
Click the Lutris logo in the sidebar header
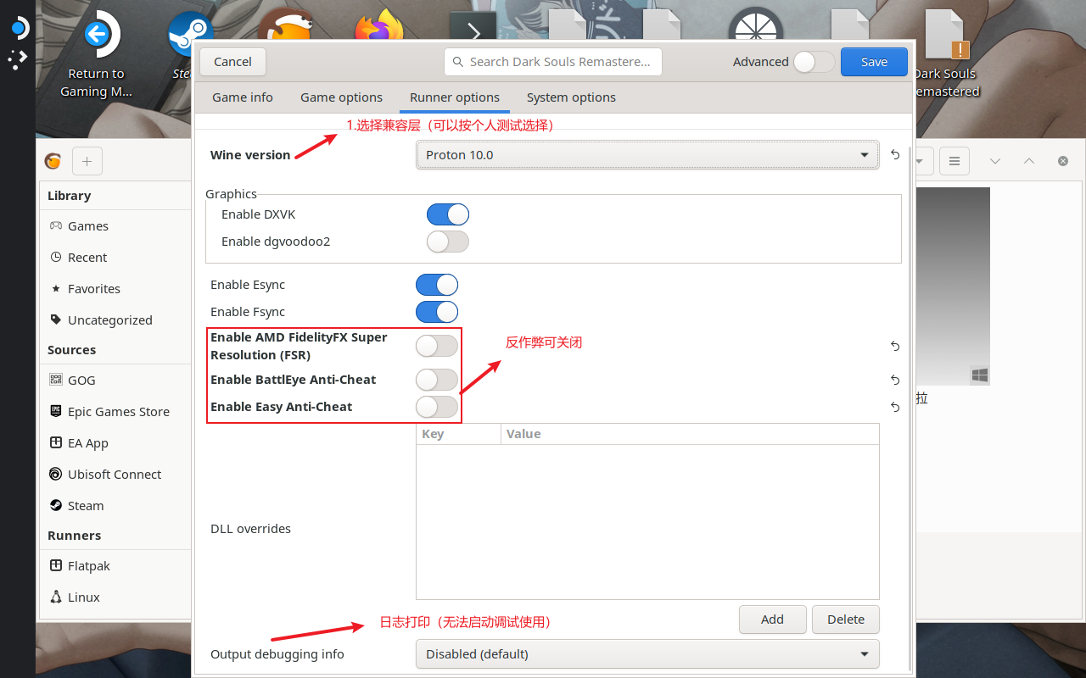tap(53, 161)
